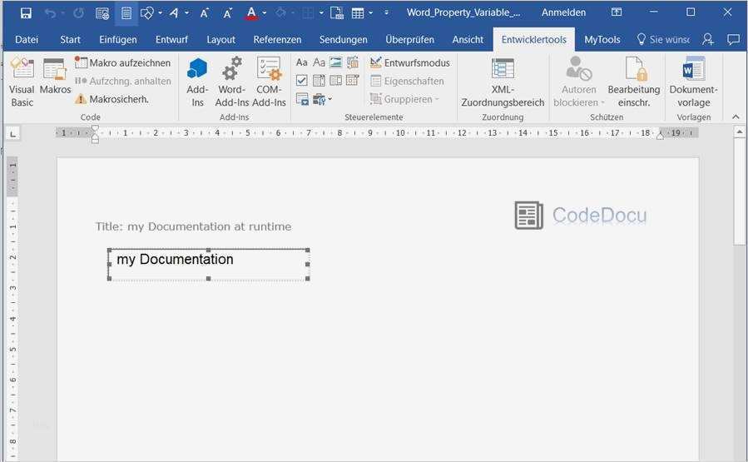This screenshot has height=462, width=748.
Task: Open Dokumentvorlage dialog
Action: [694, 82]
